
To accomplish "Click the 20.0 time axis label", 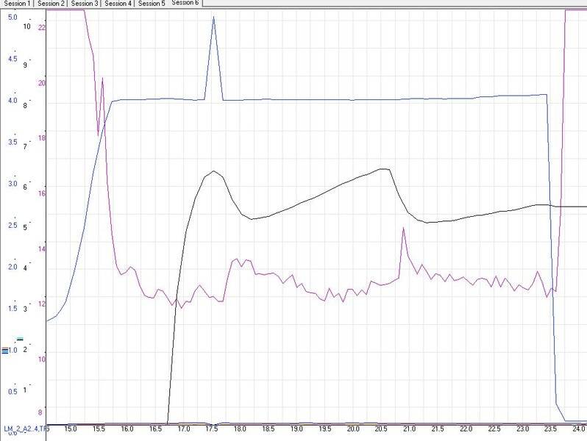I will pos(353,429).
